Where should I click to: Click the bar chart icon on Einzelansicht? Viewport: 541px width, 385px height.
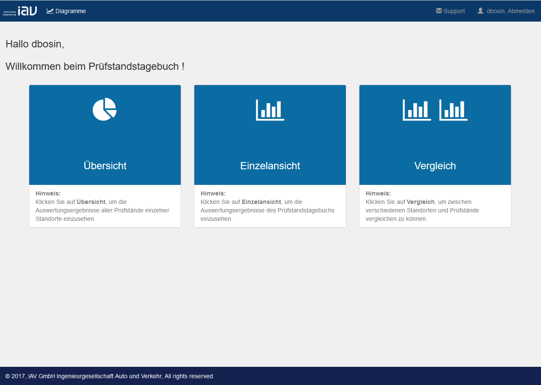(x=270, y=110)
